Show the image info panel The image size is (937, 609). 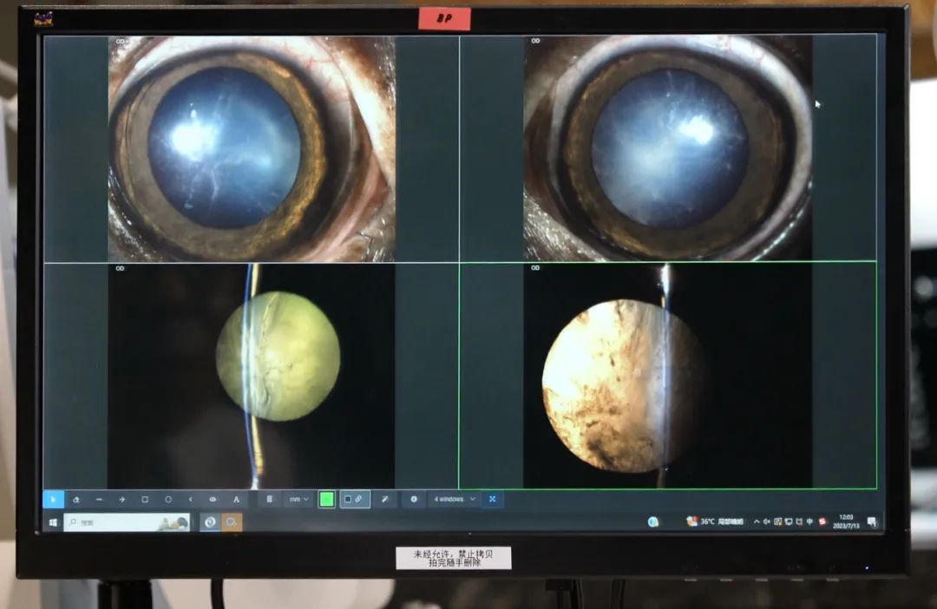[414, 499]
